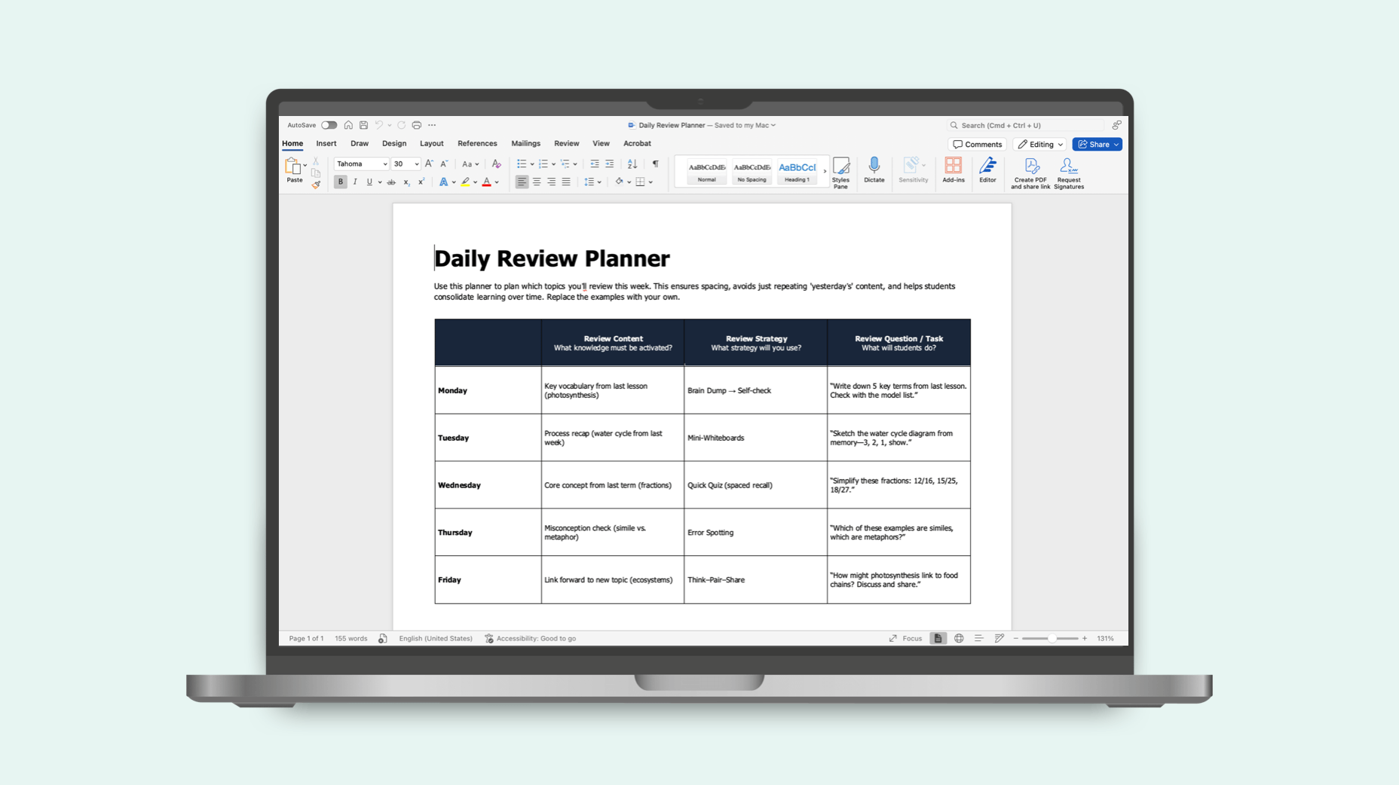Image resolution: width=1399 pixels, height=785 pixels.
Task: Open the Editing mode dropdown
Action: tap(1040, 144)
